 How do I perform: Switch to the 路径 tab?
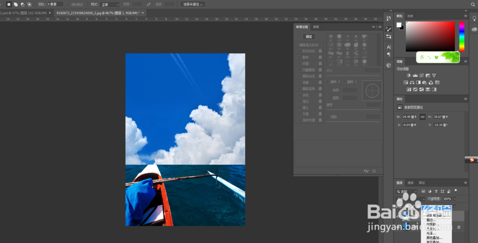422,183
